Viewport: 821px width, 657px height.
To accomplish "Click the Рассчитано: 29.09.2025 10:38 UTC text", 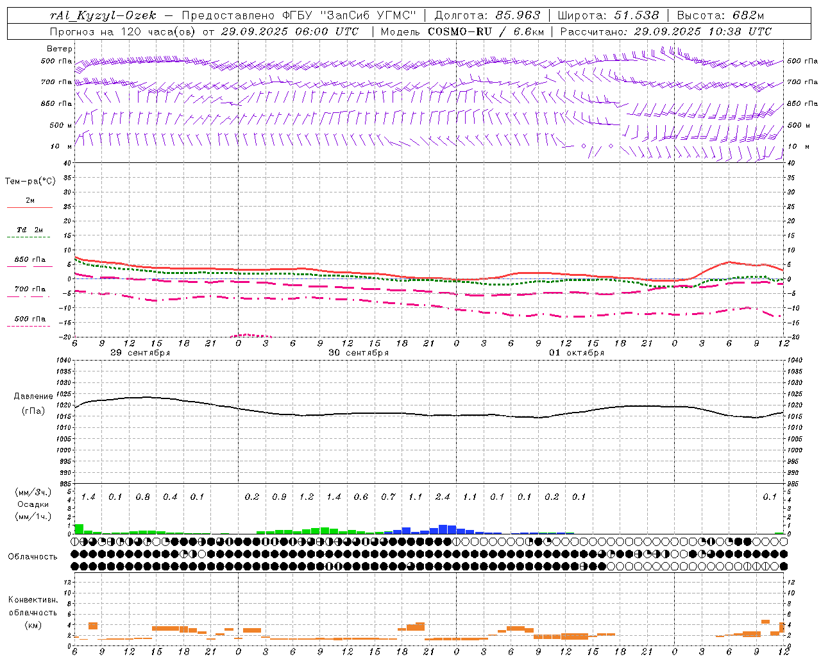I will coord(666,31).
